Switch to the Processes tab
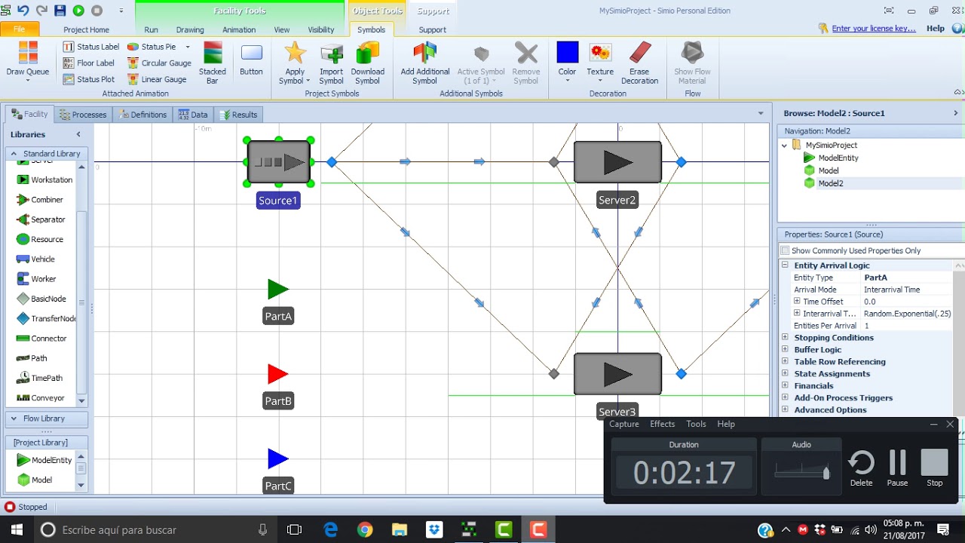Screen dimensions: 965x543 [83, 115]
